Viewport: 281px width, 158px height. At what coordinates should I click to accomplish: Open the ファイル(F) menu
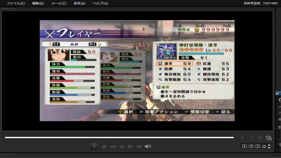[x=16, y=3]
